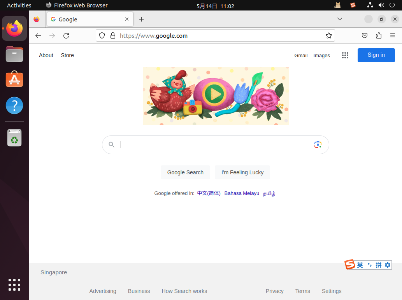
Task: Click the Firefox icon in the dock
Action: [x=14, y=28]
